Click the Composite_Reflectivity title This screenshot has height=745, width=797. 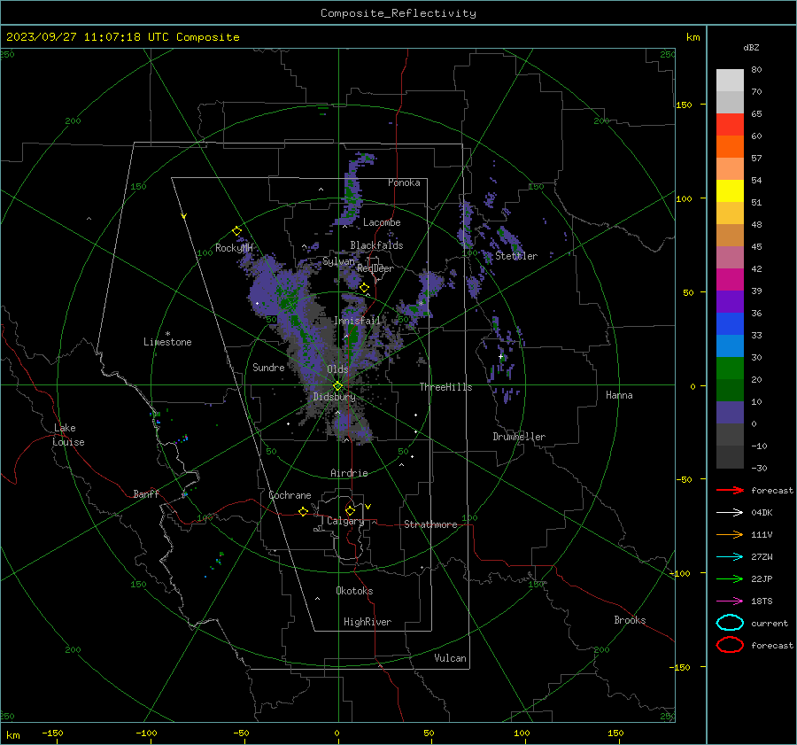398,13
